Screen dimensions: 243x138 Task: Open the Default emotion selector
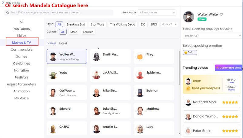[190, 52]
